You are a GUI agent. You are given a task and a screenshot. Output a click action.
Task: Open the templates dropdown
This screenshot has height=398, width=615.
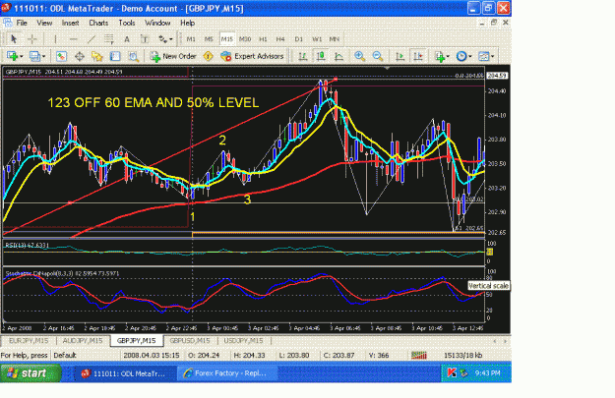pyautogui.click(x=486, y=56)
